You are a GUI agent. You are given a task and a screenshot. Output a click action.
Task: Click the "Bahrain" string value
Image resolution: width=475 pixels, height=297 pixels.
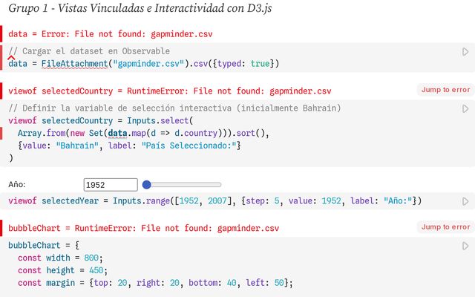(x=77, y=146)
